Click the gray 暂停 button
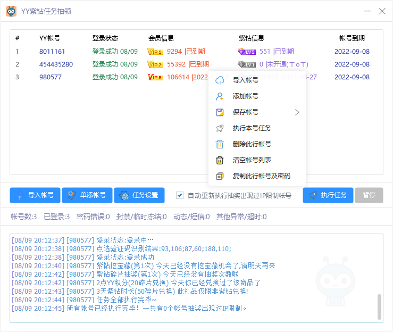Viewport: 393px width, 332px height. click(369, 195)
